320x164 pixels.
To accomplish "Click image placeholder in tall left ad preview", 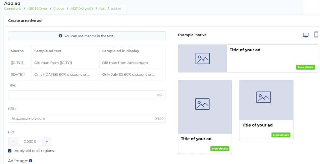I will (x=202, y=104).
